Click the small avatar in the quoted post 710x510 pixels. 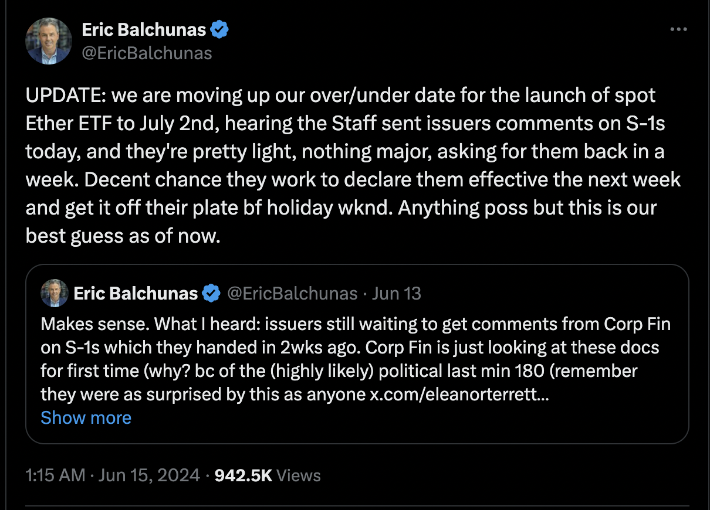coord(55,293)
